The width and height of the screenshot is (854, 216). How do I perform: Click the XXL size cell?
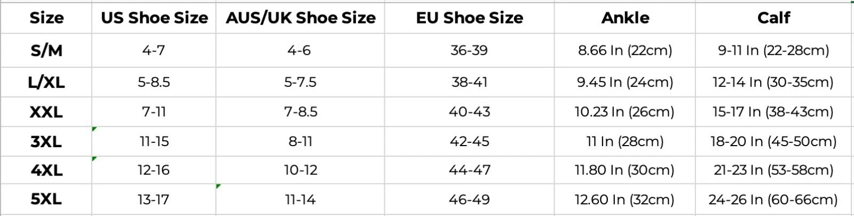[46, 112]
